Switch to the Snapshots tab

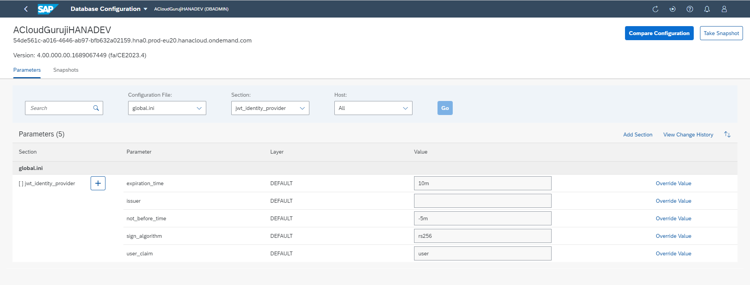click(66, 70)
